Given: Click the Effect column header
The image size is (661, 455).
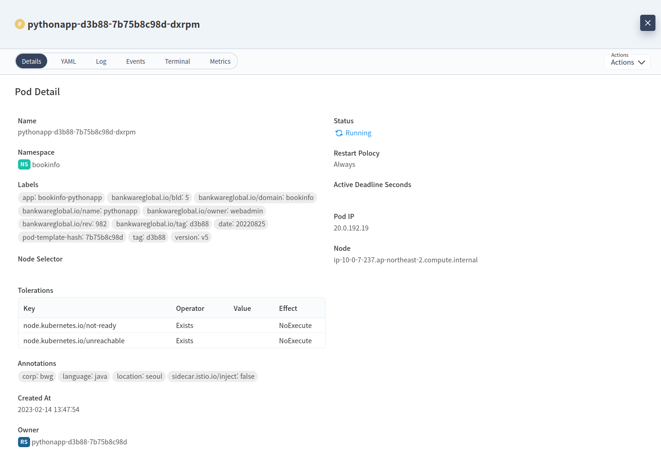Looking at the screenshot, I should tap(288, 309).
